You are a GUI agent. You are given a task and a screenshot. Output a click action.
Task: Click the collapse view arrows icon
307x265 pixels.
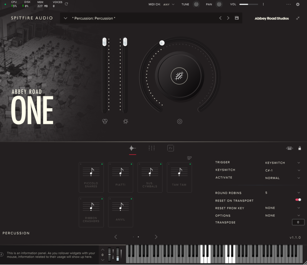(x=298, y=18)
